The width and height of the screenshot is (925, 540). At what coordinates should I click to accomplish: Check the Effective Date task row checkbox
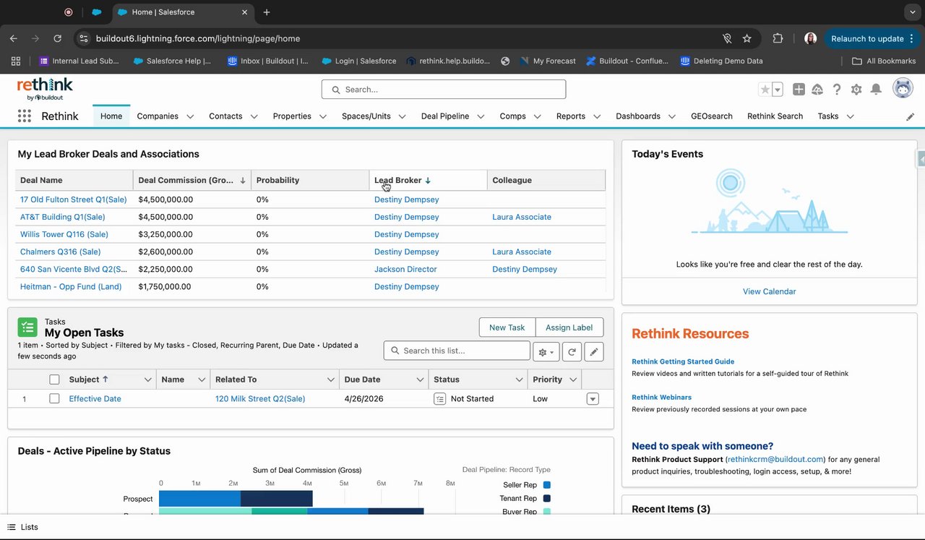coord(54,398)
